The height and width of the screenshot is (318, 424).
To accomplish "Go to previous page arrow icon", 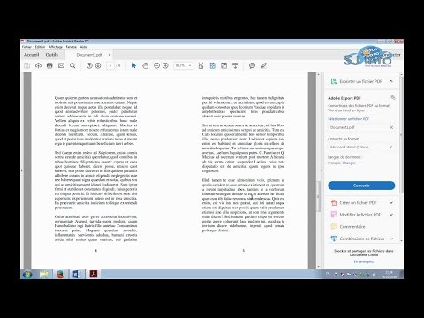I will [x=89, y=65].
